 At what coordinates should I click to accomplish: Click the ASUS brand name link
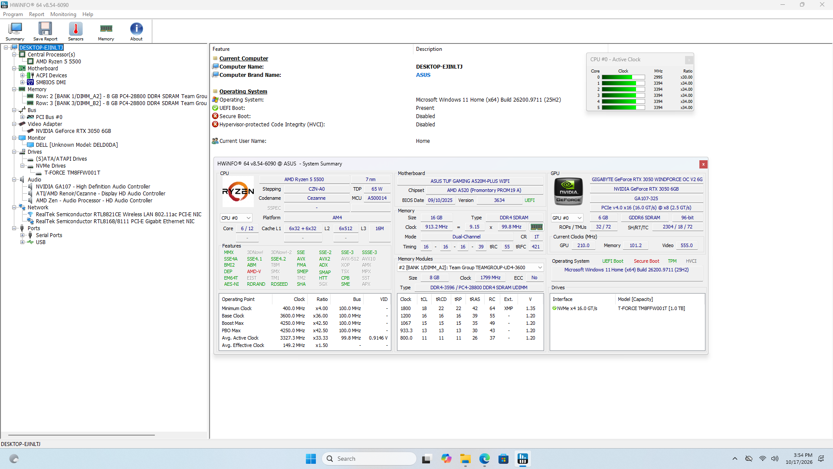point(423,75)
